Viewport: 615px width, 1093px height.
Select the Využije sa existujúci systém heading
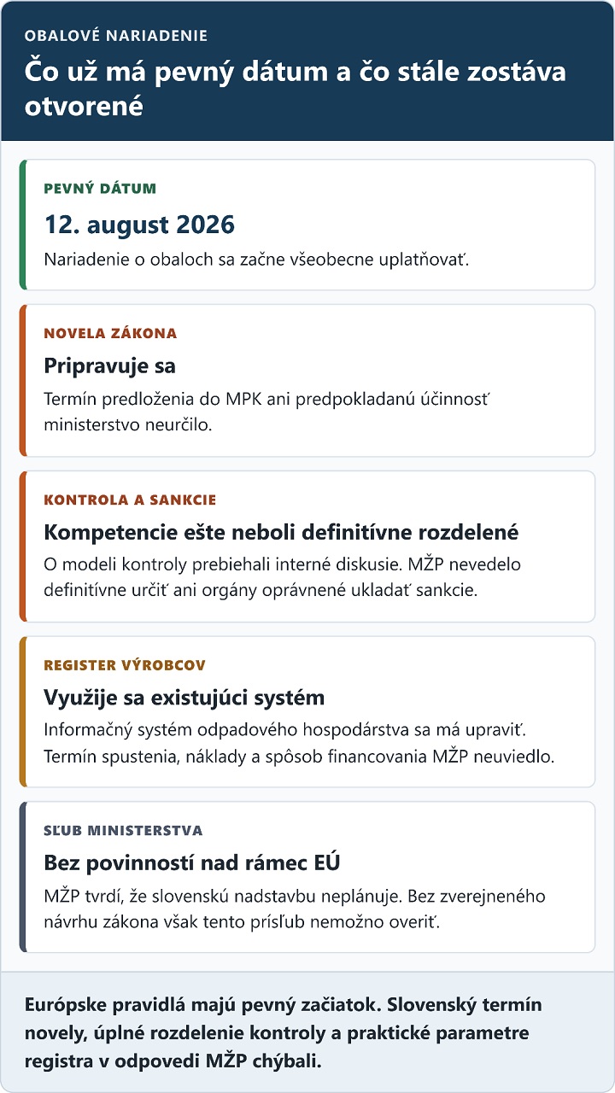184,698
